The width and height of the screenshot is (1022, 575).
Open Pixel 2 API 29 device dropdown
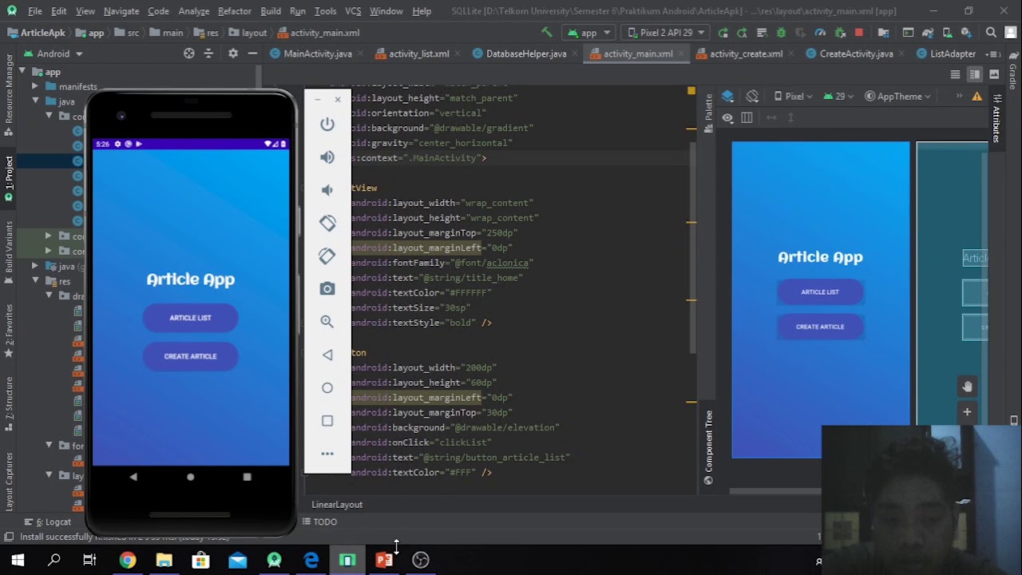pos(665,33)
